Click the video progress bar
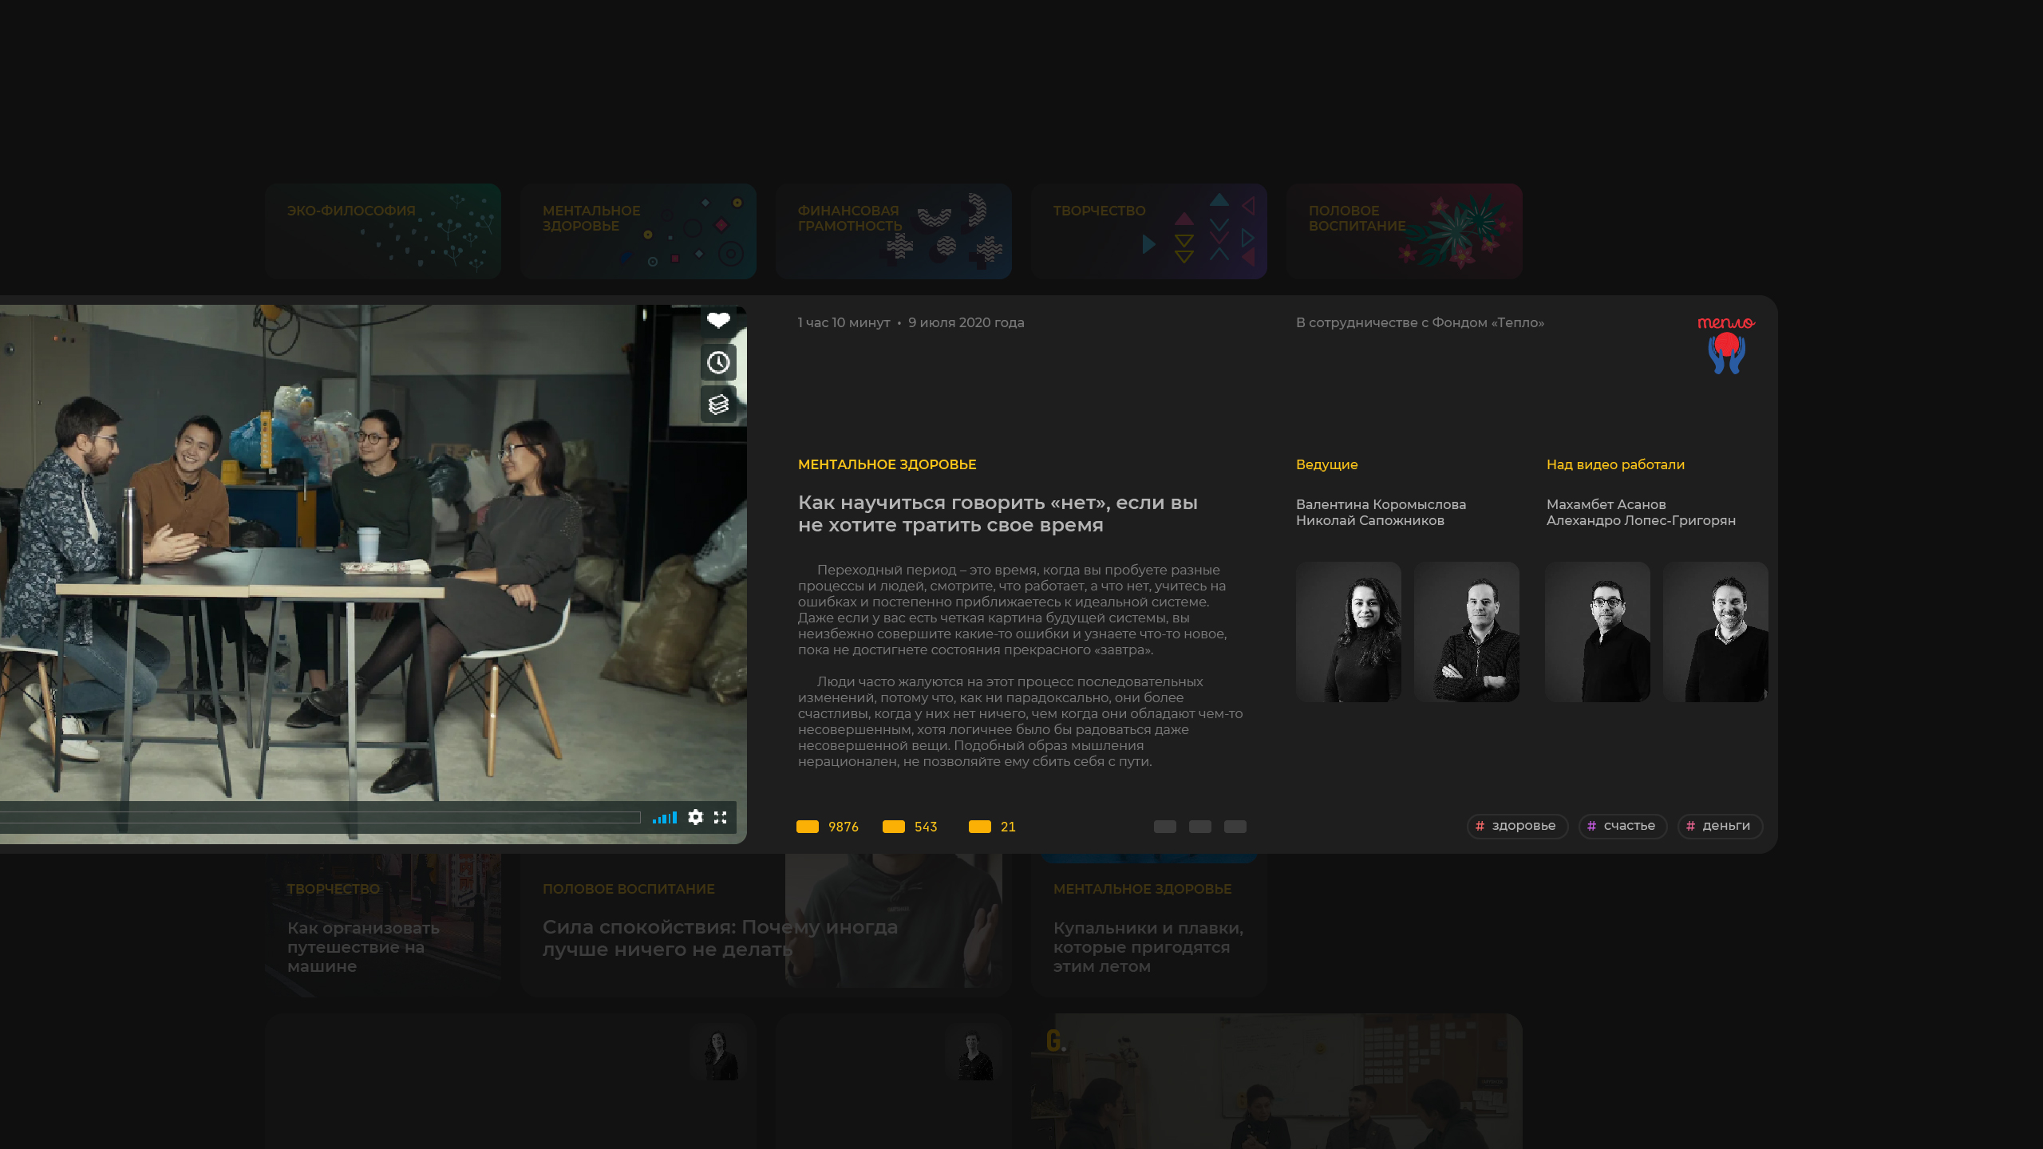This screenshot has width=2043, height=1149. click(x=319, y=818)
